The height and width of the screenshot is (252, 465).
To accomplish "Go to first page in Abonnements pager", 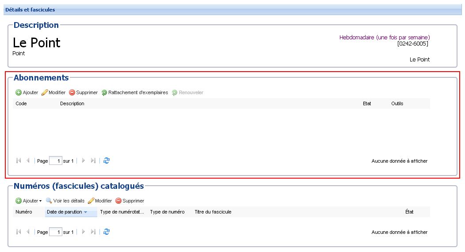I will click(x=19, y=160).
